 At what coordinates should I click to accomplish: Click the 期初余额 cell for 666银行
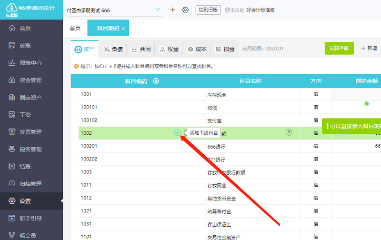point(356,146)
